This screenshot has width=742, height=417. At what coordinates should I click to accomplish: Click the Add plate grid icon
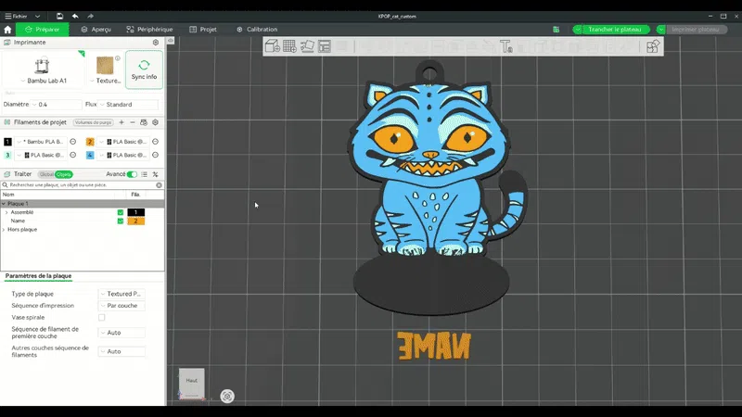pos(289,46)
